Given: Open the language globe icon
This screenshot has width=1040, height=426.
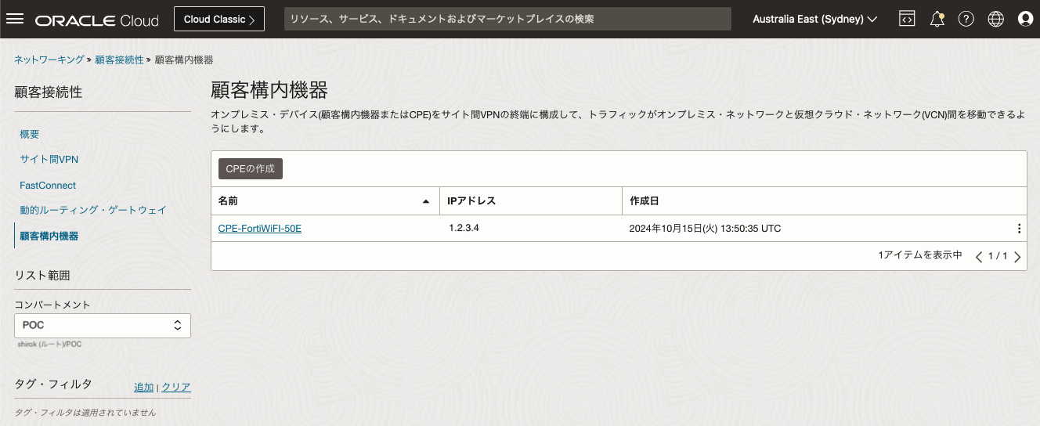Looking at the screenshot, I should click(996, 19).
